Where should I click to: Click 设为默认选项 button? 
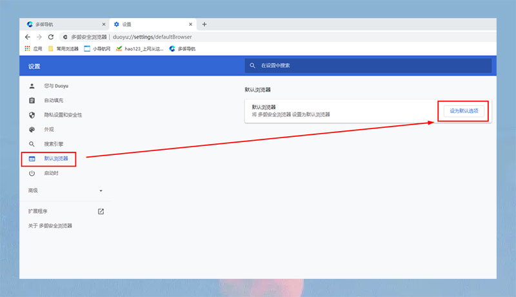(x=464, y=111)
